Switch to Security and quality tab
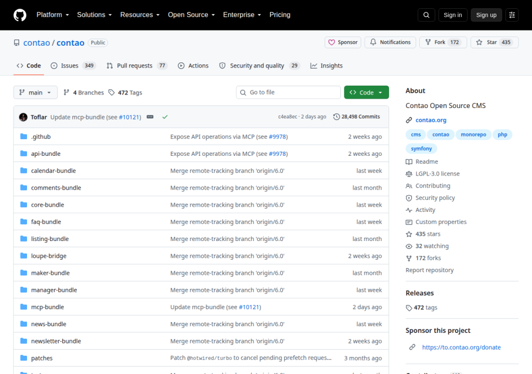532x374 pixels. 260,66
